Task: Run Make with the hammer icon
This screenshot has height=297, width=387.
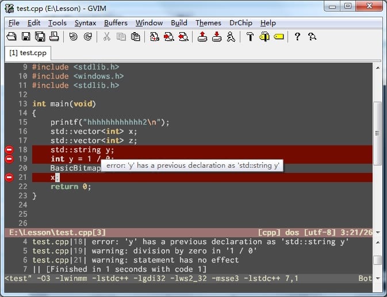Action: [250, 37]
